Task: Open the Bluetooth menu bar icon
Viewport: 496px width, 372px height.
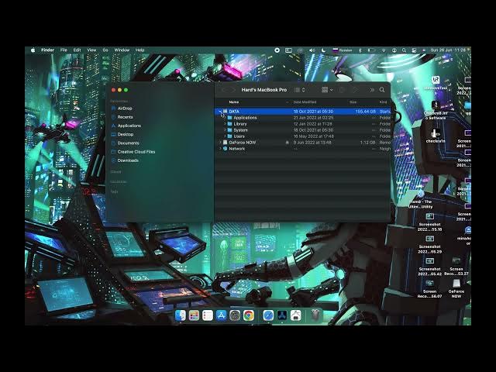Action: point(360,50)
